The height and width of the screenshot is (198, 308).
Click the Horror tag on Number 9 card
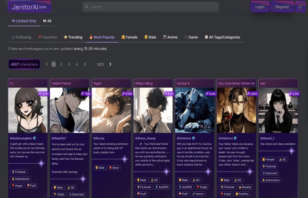coord(198,194)
